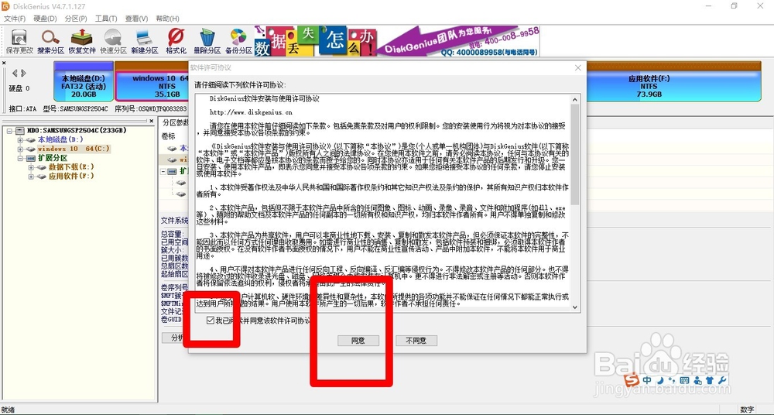The height and width of the screenshot is (415, 774).
Task: Click the license scrollbar up arrow
Action: coord(574,100)
